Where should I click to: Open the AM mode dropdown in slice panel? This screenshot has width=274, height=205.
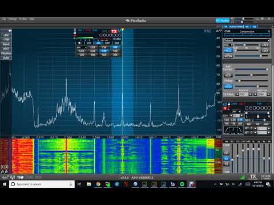pyautogui.click(x=236, y=112)
